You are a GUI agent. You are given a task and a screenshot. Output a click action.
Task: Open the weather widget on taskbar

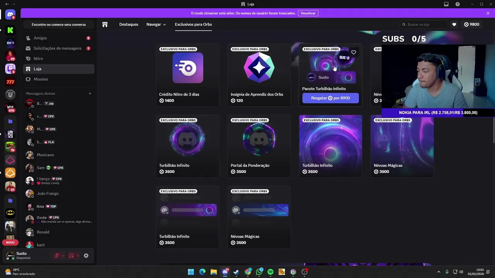[20, 272]
